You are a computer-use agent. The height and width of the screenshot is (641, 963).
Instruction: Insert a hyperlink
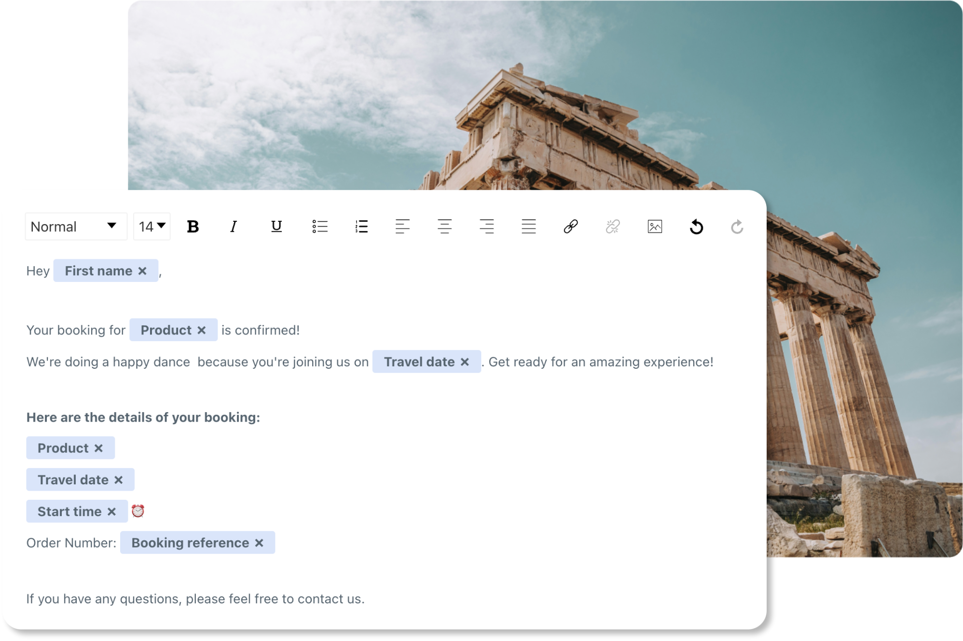click(x=570, y=227)
